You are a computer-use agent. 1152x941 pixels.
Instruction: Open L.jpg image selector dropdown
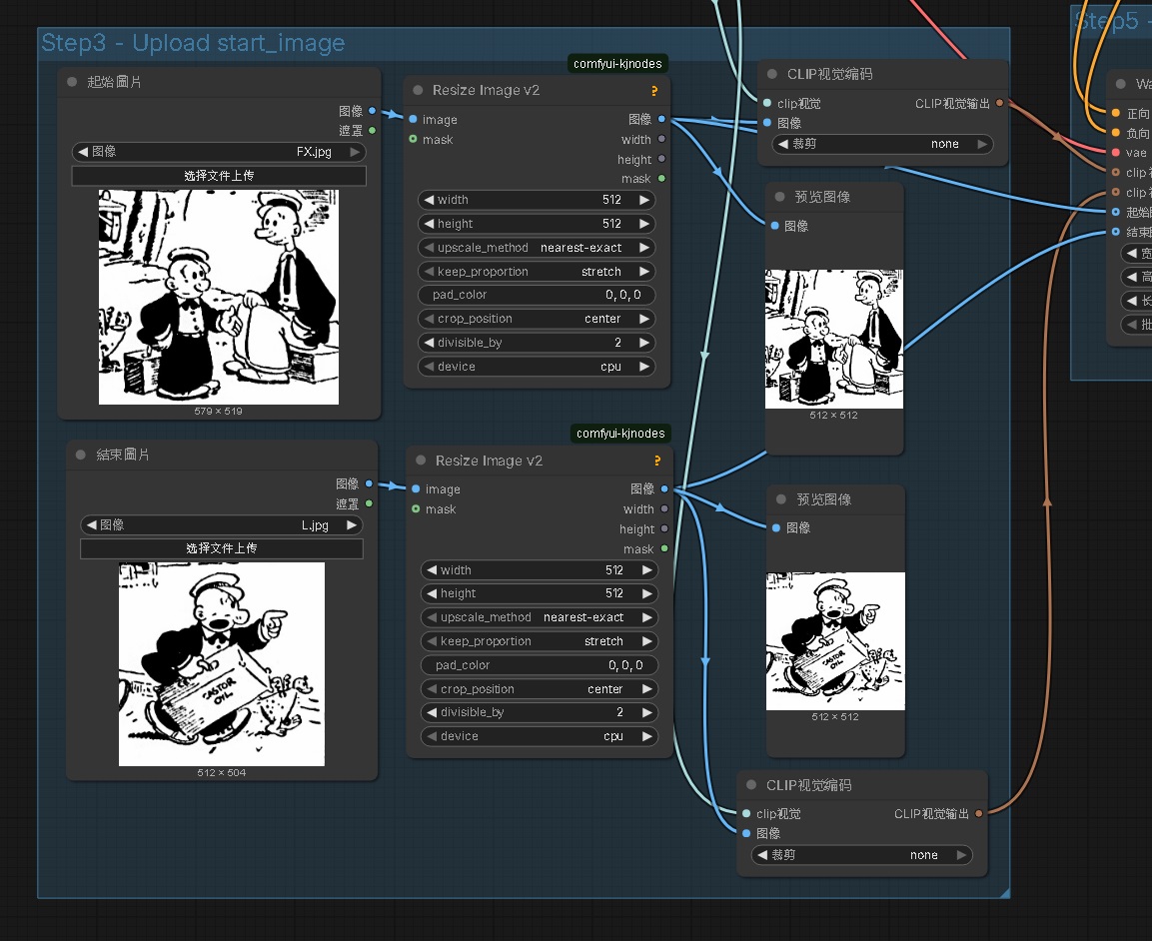(221, 525)
